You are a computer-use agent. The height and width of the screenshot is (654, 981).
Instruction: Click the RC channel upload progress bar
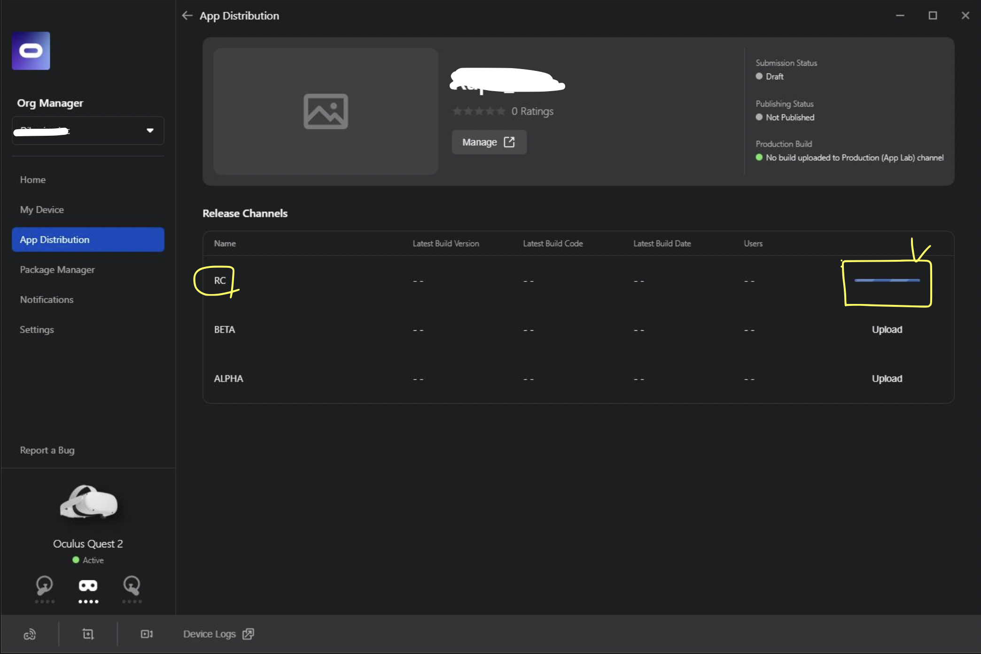pyautogui.click(x=887, y=280)
